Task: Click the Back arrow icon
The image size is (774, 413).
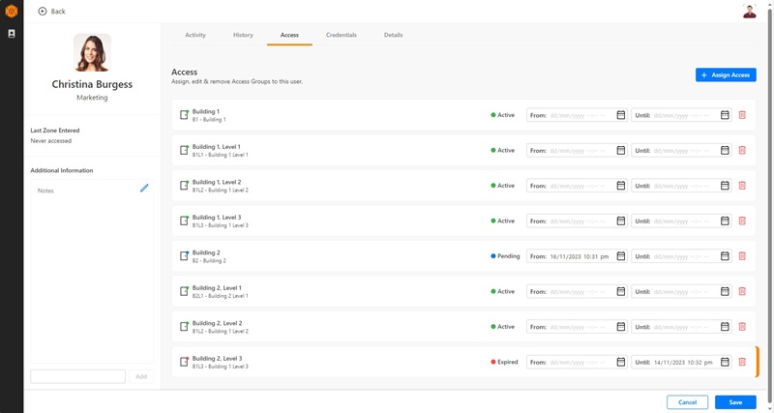Action: (42, 11)
